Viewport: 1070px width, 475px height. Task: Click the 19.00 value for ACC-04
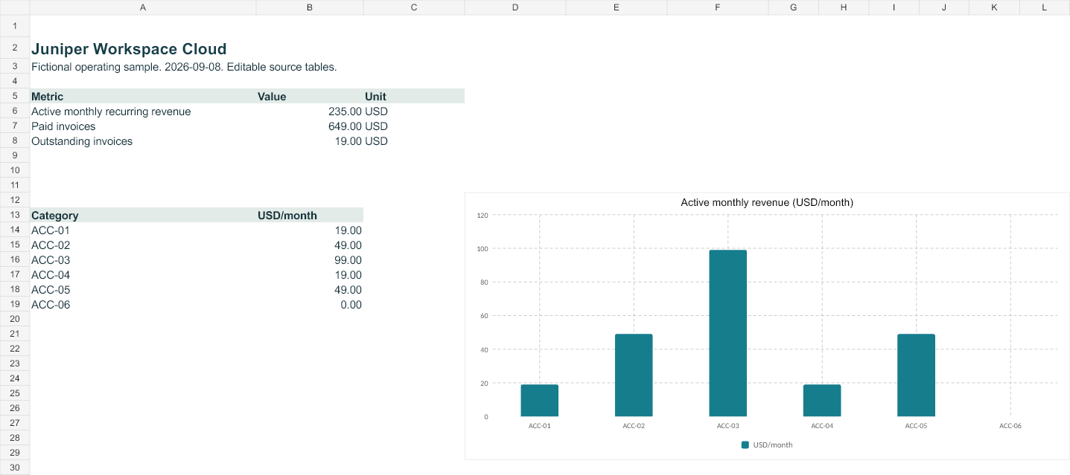pos(310,275)
